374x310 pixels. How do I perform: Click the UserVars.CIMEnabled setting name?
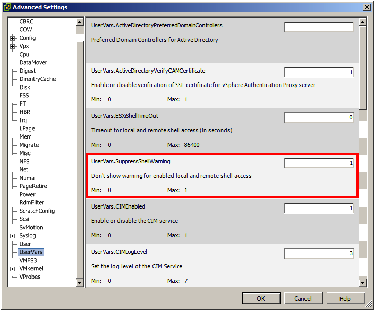118,206
